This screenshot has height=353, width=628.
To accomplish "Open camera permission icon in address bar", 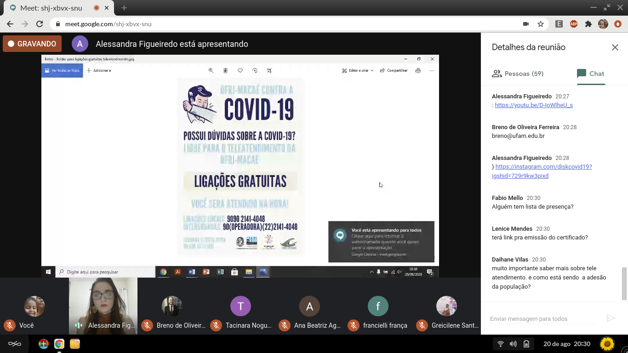I will 526,24.
